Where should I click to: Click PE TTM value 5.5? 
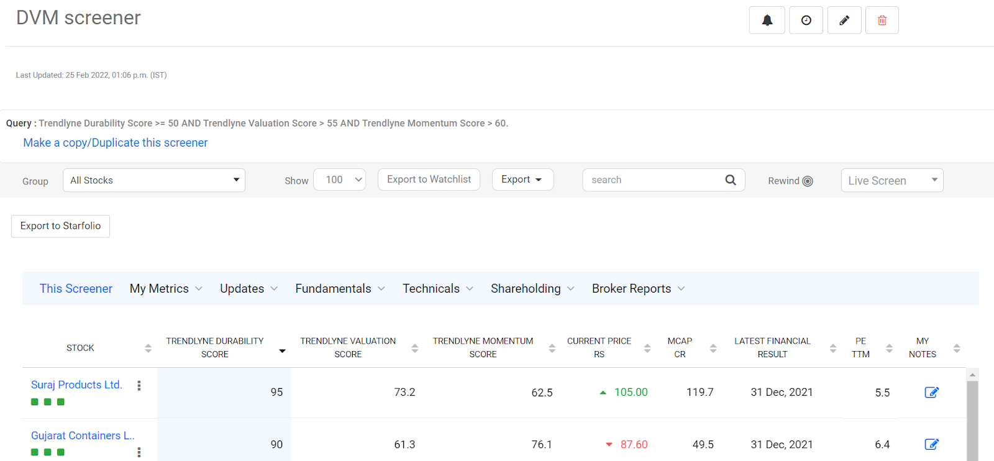pos(882,393)
